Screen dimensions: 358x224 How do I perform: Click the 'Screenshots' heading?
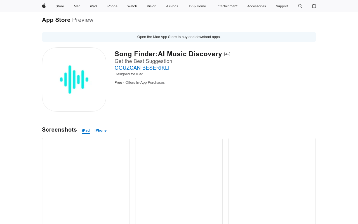pos(59,130)
